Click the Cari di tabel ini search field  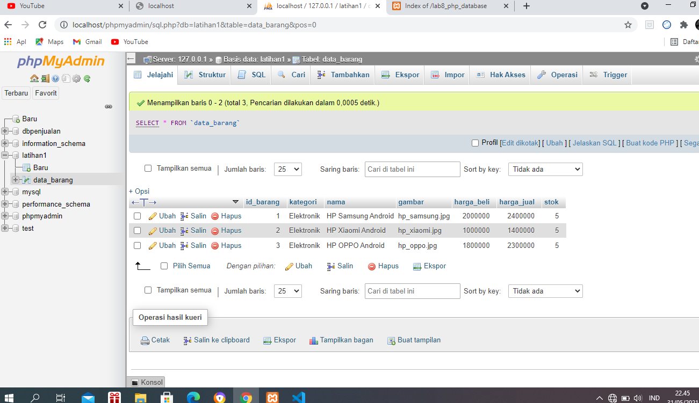[x=412, y=169]
